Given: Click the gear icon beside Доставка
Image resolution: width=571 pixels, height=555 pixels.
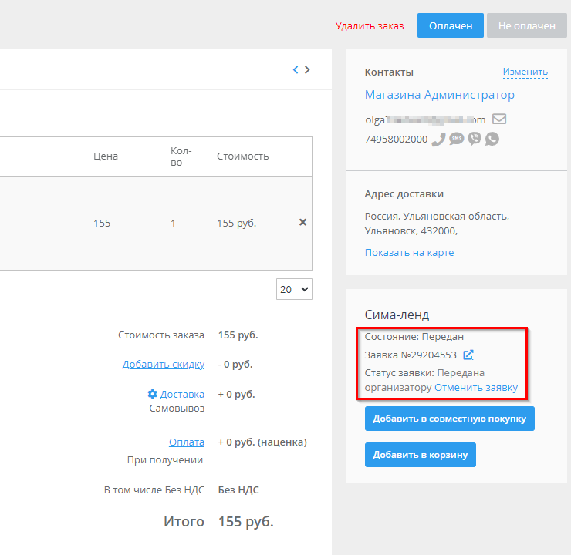Looking at the screenshot, I should (152, 394).
